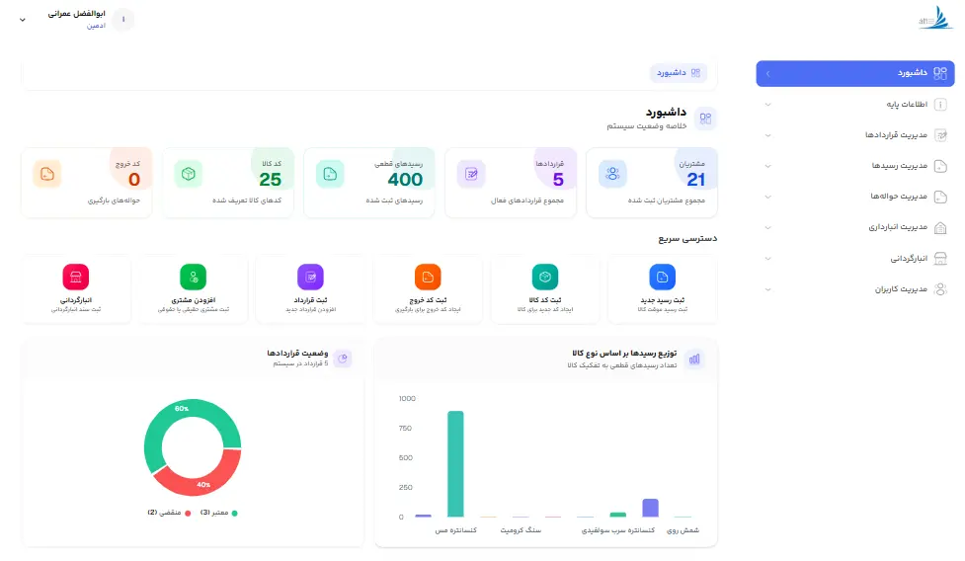The image size is (965, 561).
Task: Click the pie chart icon beside وضعیت قراردادها
Action: pos(343,359)
